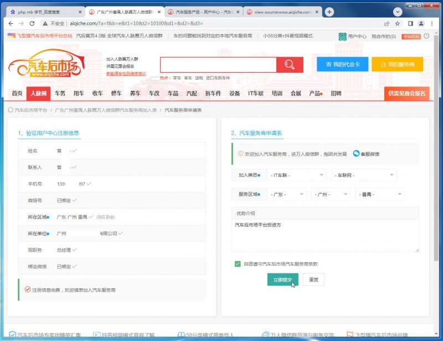The width and height of the screenshot is (443, 341).
Task: Click the power logout icon in top bar
Action: 426,36
